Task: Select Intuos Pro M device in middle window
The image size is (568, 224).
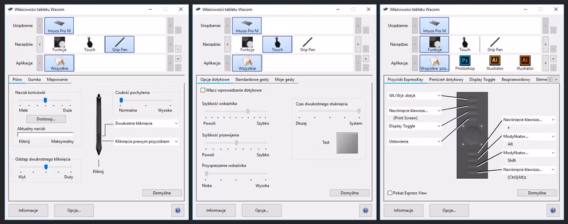Action: coord(247,25)
